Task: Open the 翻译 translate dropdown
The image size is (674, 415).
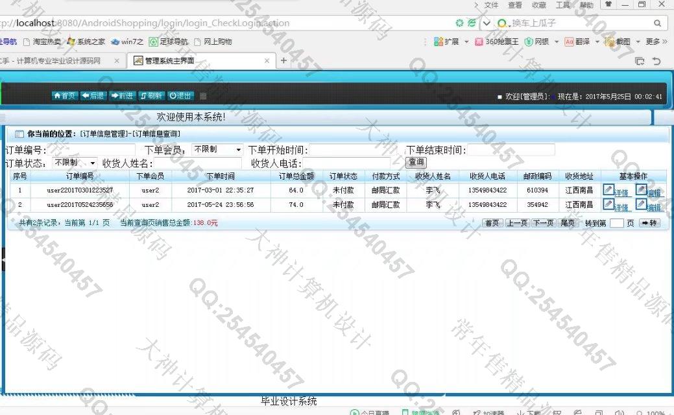Action: pyautogui.click(x=597, y=41)
